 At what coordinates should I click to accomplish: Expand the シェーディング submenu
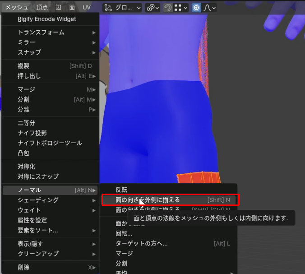coord(51,200)
